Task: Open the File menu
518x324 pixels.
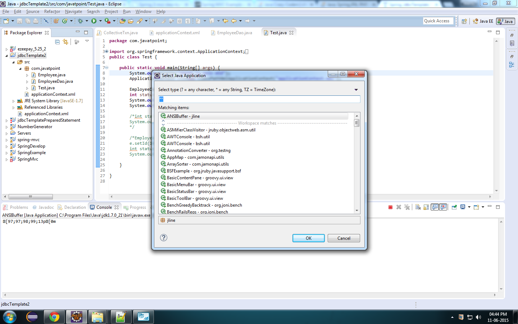Action: (6, 12)
